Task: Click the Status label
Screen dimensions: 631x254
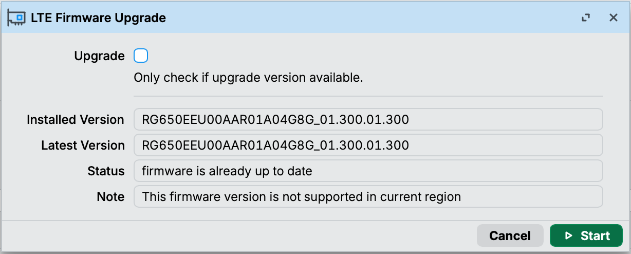Action: click(x=106, y=171)
